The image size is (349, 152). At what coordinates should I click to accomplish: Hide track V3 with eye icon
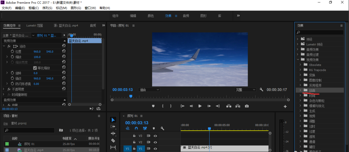coord(155,136)
